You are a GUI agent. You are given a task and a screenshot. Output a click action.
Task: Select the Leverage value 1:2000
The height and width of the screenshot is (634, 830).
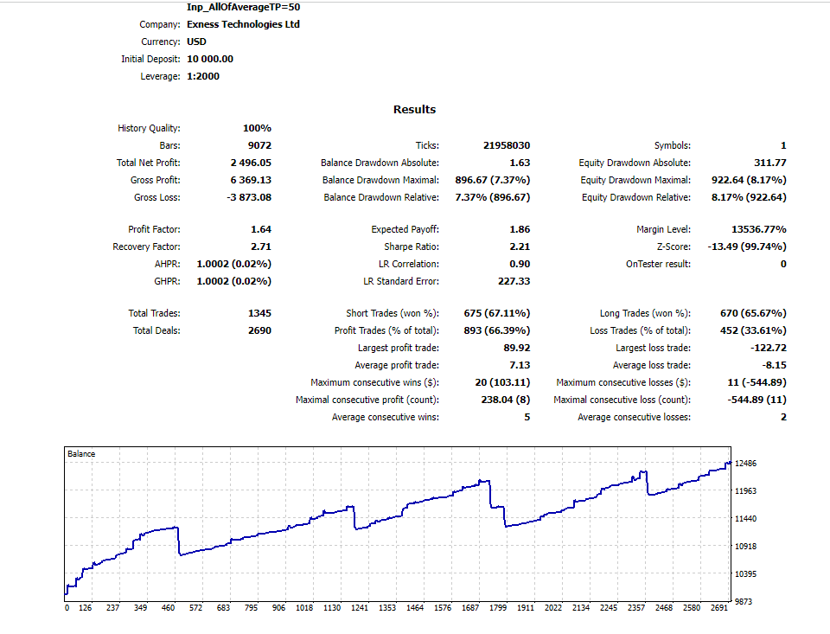tap(203, 76)
